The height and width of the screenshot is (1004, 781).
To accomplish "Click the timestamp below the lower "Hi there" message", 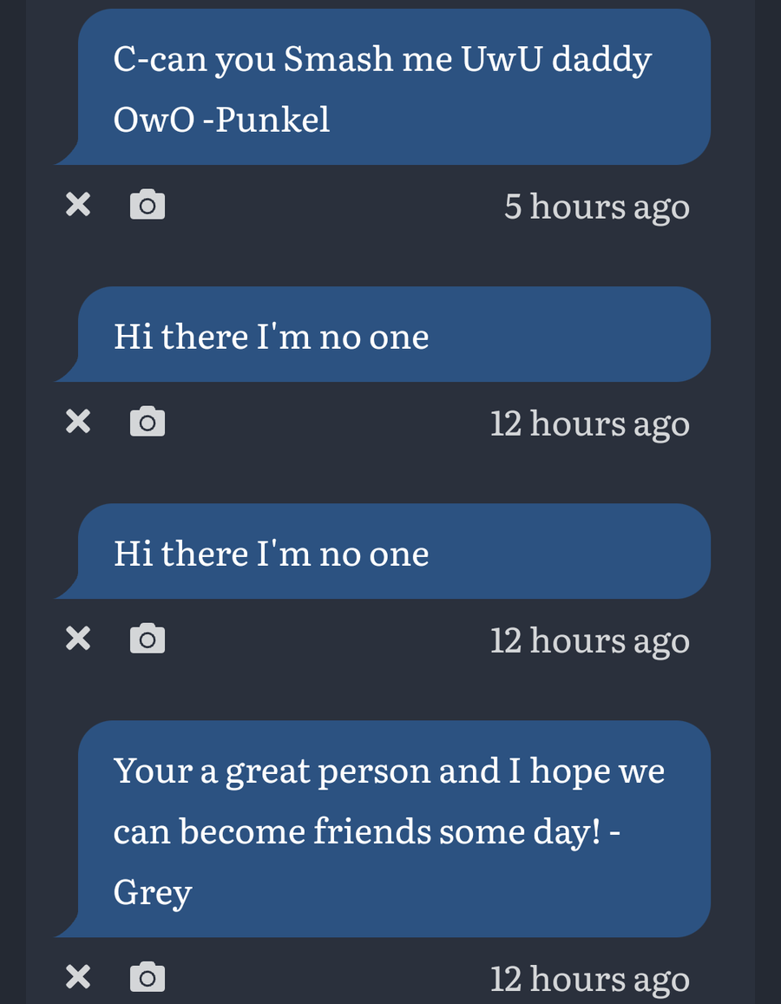I will tap(589, 641).
